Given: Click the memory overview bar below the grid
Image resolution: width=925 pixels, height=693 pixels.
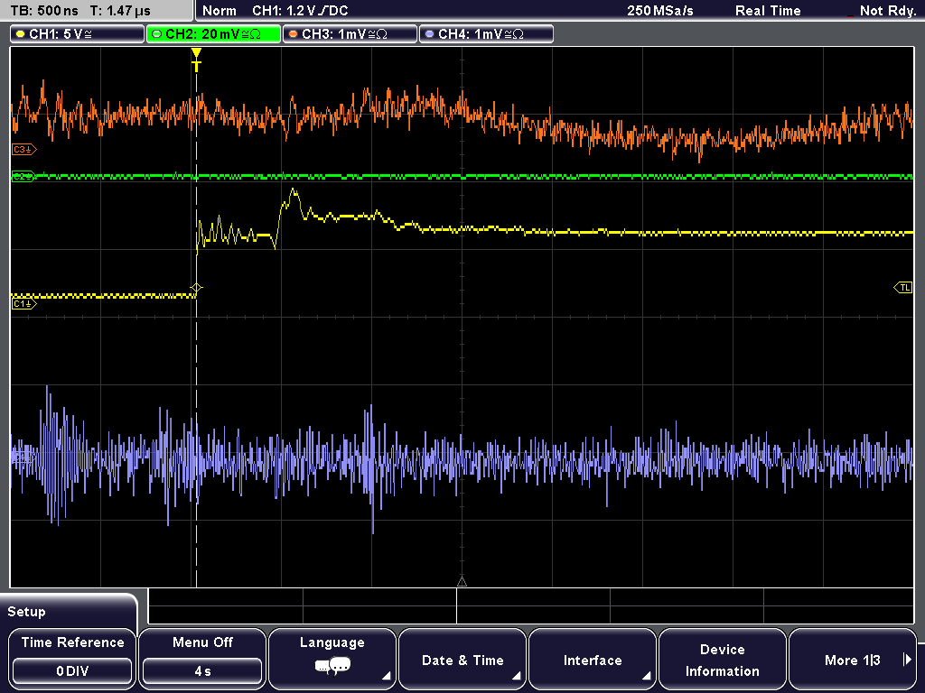Looking at the screenshot, I should click(531, 606).
